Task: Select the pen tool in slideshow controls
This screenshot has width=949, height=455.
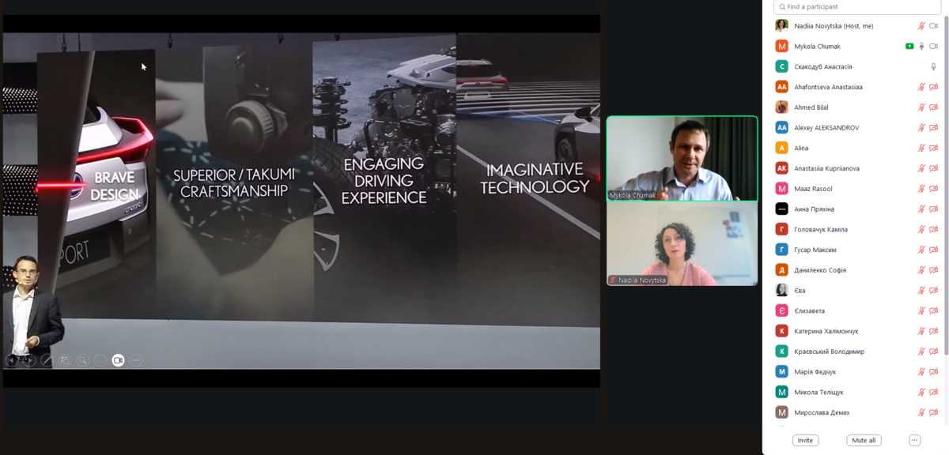Action: click(47, 360)
